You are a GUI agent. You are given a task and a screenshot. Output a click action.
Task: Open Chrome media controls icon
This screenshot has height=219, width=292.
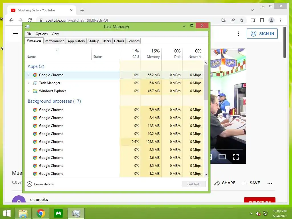coord(253,20)
